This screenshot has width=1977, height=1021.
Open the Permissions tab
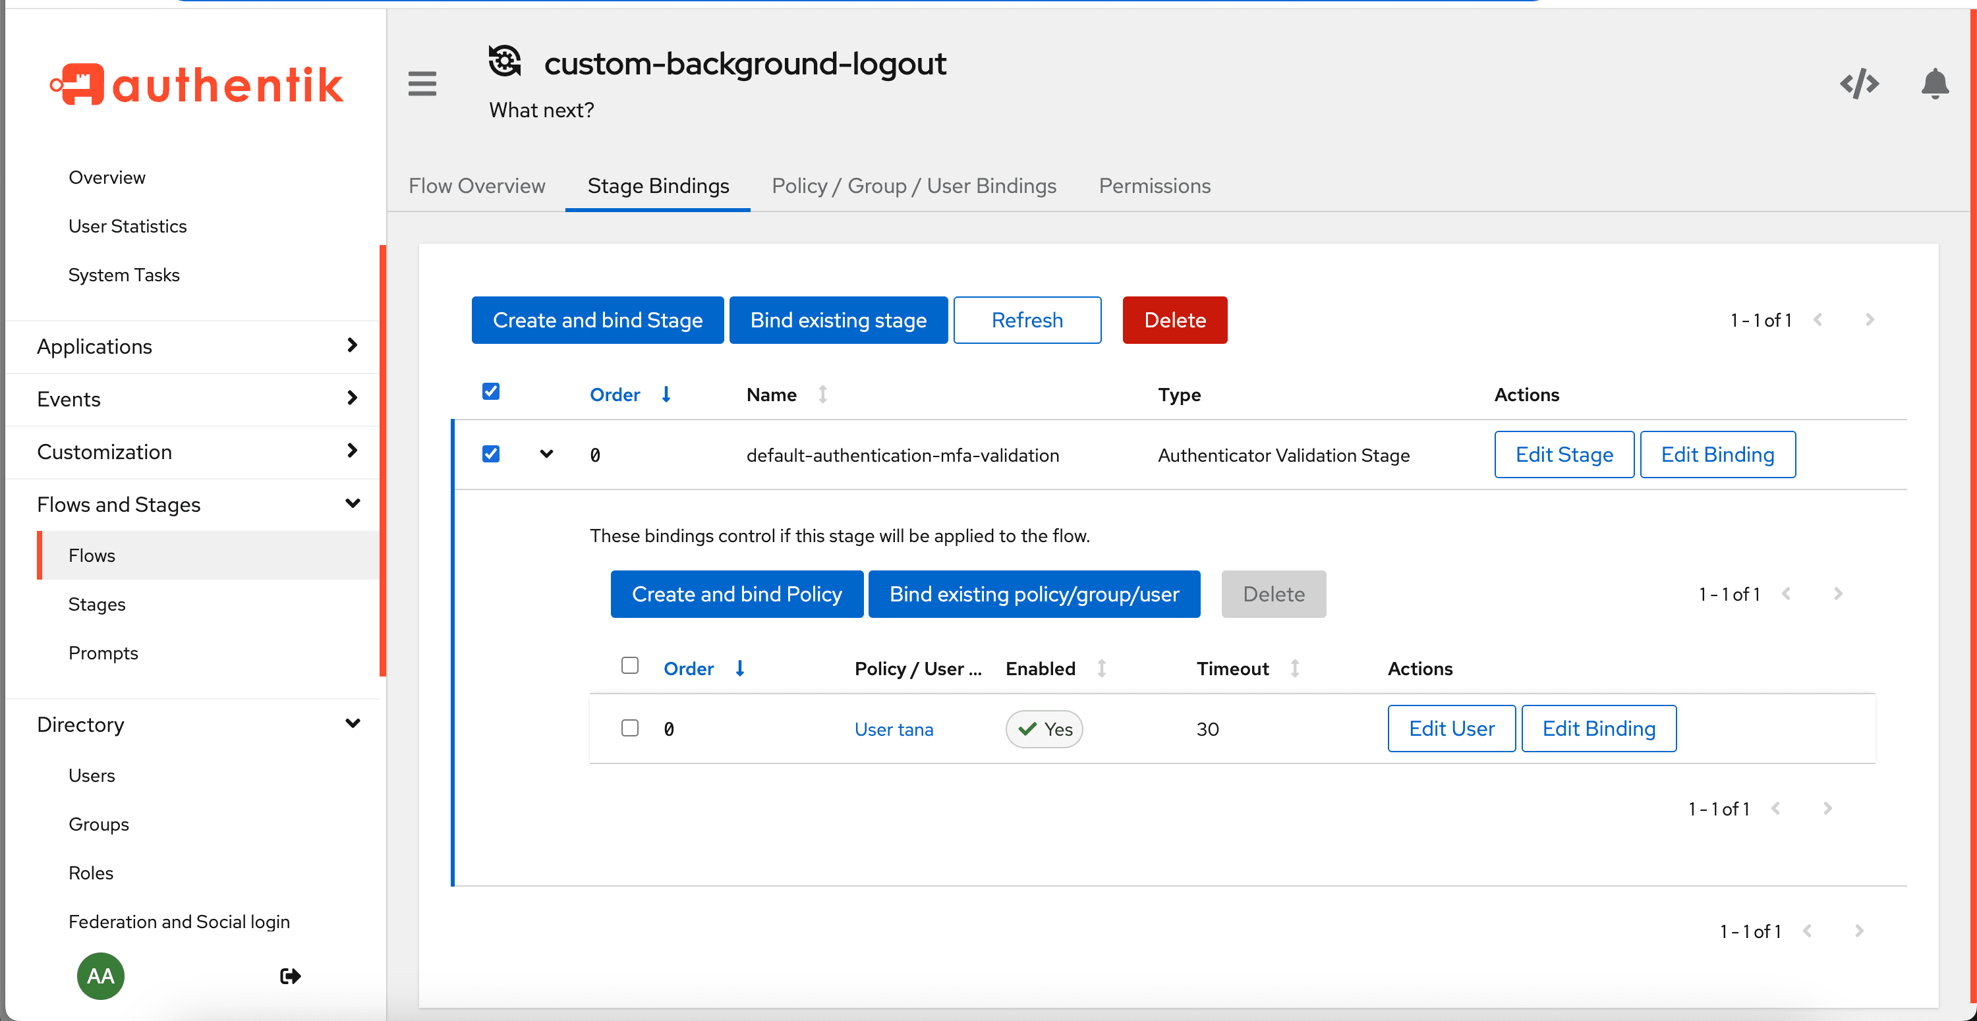[x=1155, y=186]
